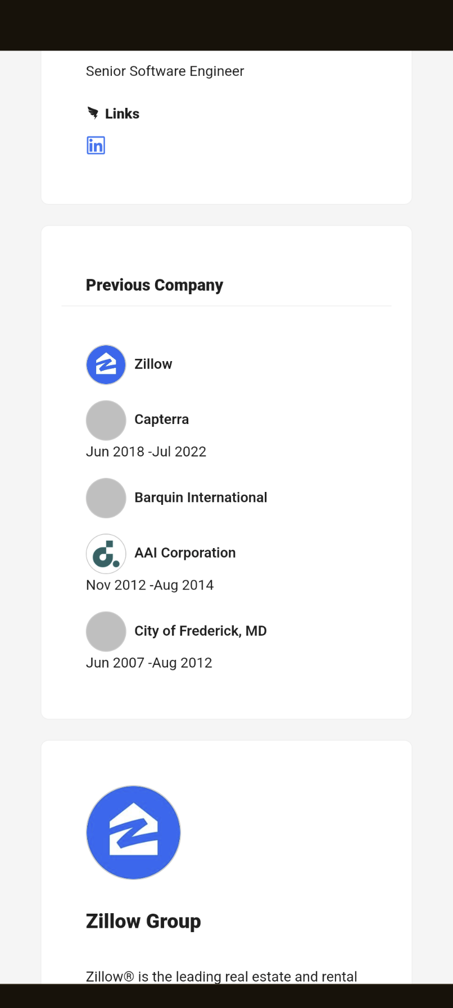Click the Jun 2007 - Aug 2012 date range
453x1008 pixels.
(149, 663)
